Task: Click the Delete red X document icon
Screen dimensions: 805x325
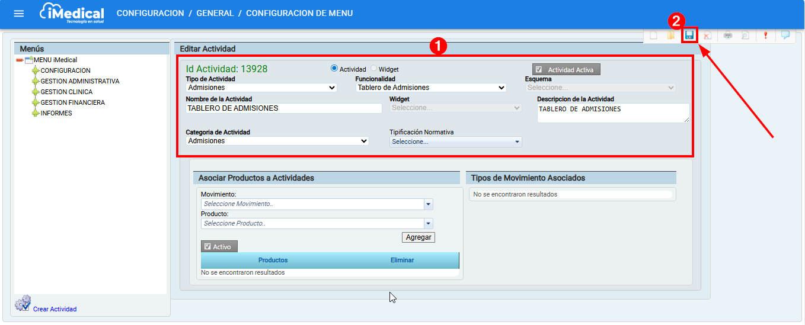Action: (707, 36)
